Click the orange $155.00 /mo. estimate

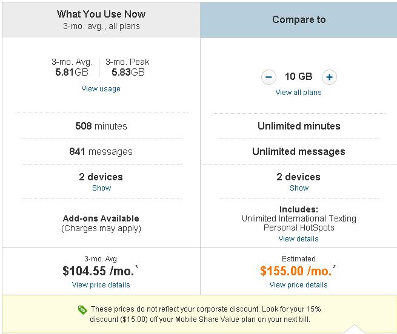click(x=296, y=271)
